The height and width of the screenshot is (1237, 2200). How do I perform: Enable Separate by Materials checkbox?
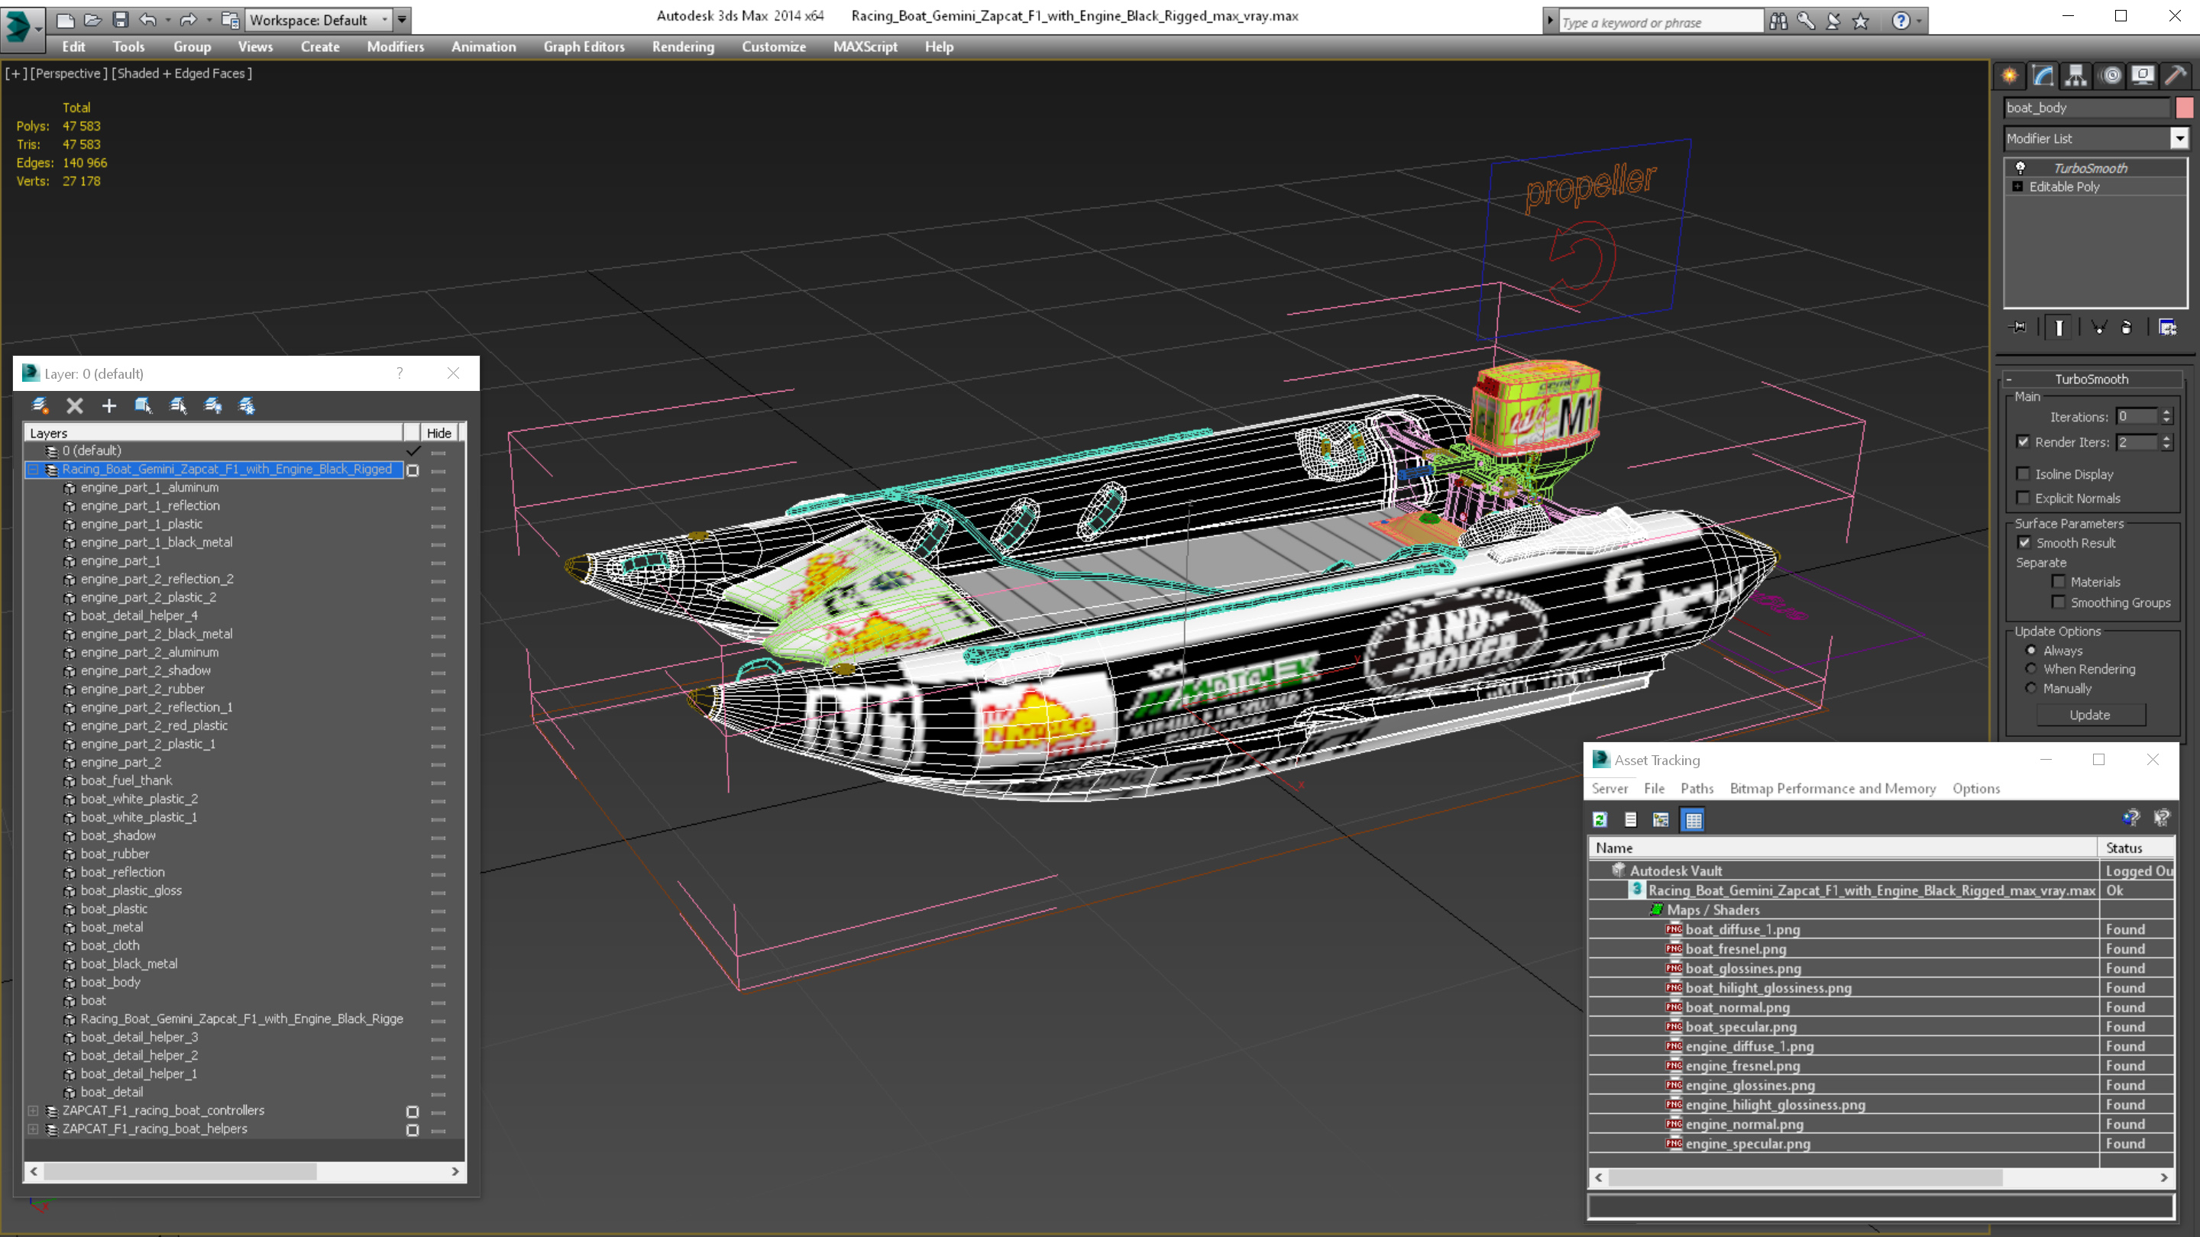2058,581
